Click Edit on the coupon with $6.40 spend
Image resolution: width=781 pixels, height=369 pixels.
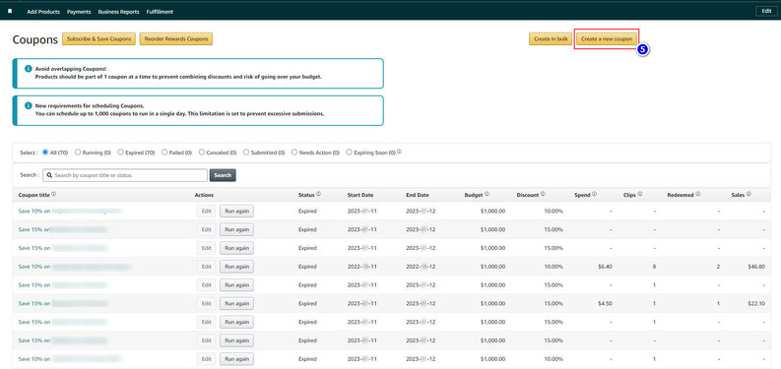point(206,267)
